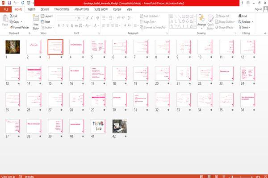Expand the Replace dropdown arrow
Image resolution: width=268 pixels, height=178 pixels.
[253, 22]
